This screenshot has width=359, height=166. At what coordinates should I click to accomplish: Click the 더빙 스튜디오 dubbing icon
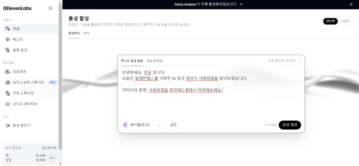coord(8,93)
